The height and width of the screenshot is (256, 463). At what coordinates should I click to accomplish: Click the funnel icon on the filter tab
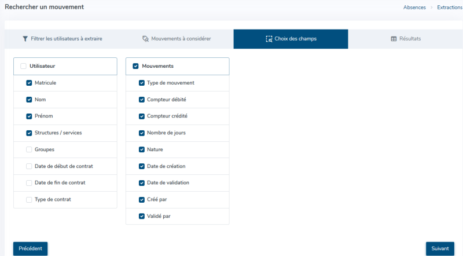25,39
